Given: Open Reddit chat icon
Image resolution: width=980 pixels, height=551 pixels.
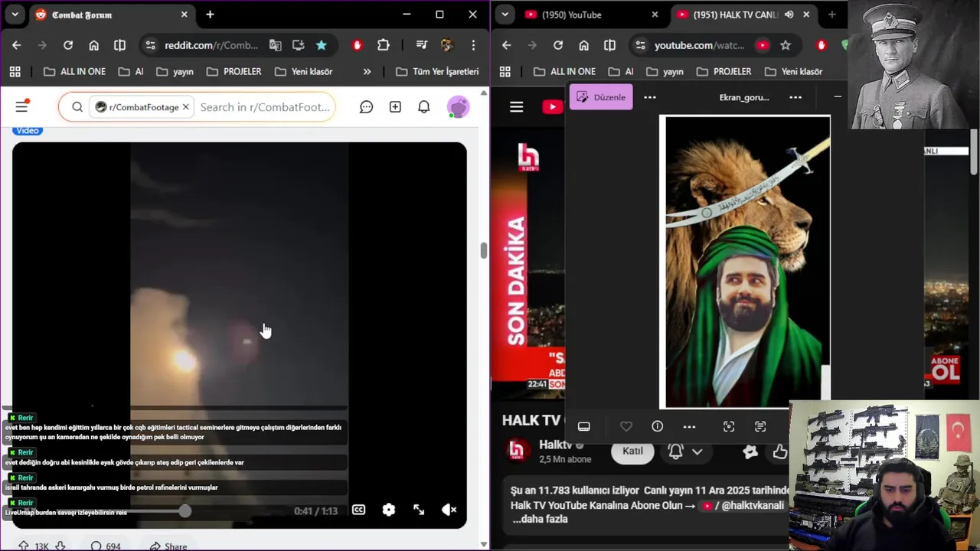Looking at the screenshot, I should [x=366, y=107].
